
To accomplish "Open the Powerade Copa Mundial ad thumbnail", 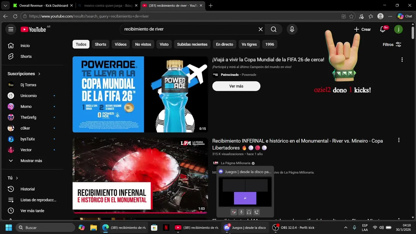I will click(140, 95).
